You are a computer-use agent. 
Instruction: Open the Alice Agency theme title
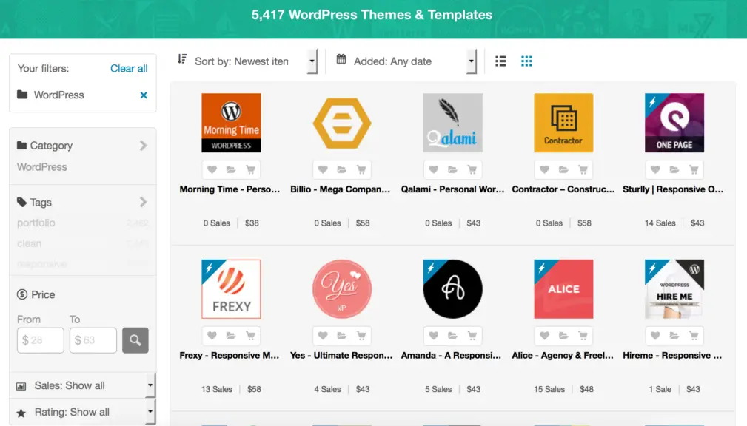563,356
